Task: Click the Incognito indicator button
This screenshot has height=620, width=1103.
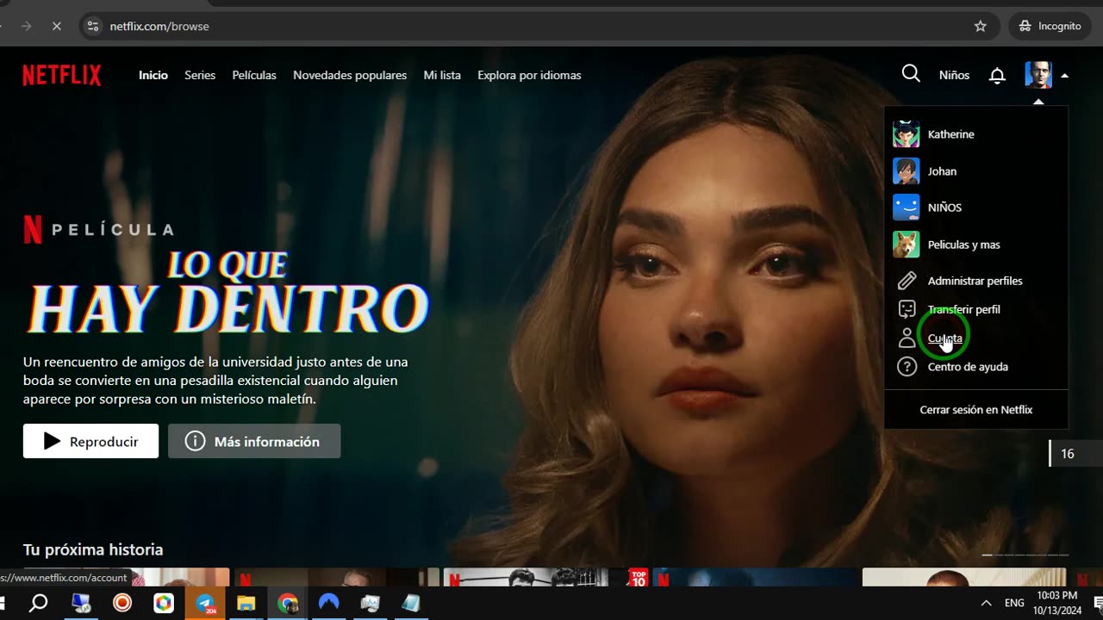Action: pyautogui.click(x=1050, y=26)
